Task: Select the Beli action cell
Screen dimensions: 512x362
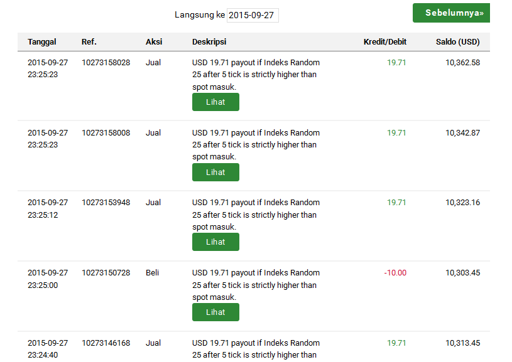Action: (x=153, y=273)
